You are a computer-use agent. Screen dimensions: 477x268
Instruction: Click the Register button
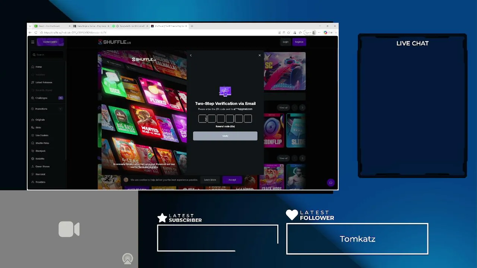pyautogui.click(x=299, y=42)
